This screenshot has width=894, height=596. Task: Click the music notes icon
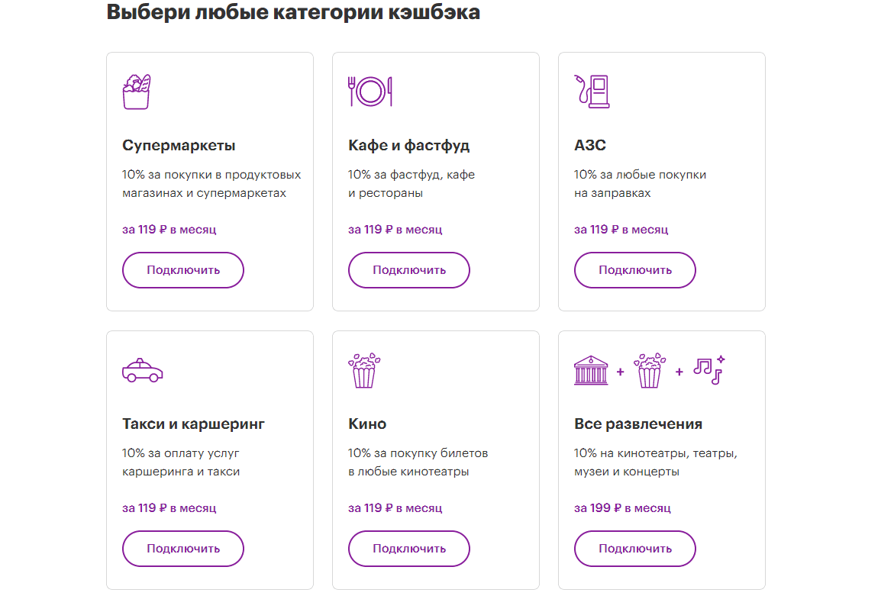pos(708,370)
